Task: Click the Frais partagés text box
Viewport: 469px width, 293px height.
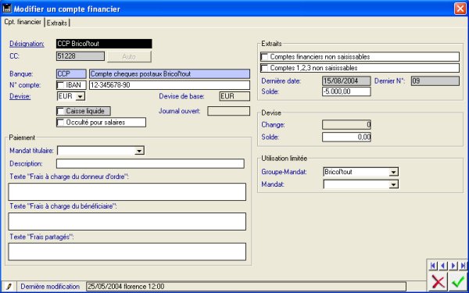Action: 127,252
